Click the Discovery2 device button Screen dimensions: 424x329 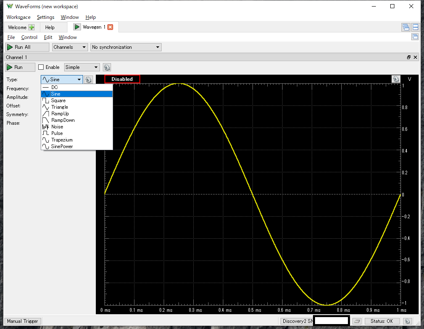297,321
